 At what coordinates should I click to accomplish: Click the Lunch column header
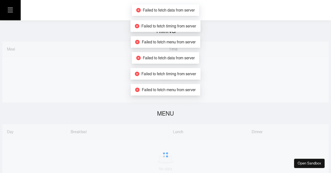[178, 132]
